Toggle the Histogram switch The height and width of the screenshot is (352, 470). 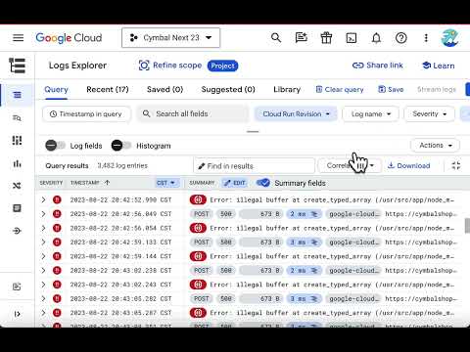[x=121, y=146]
